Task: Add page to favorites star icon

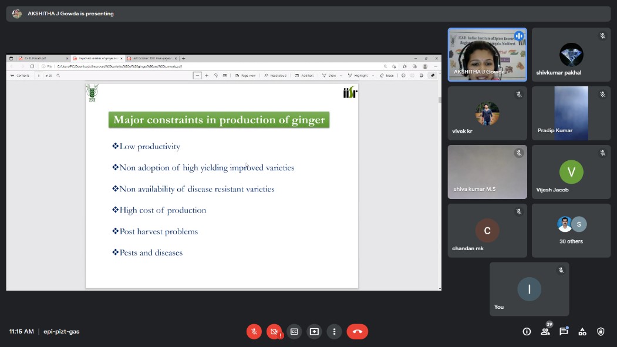Action: pos(394,66)
